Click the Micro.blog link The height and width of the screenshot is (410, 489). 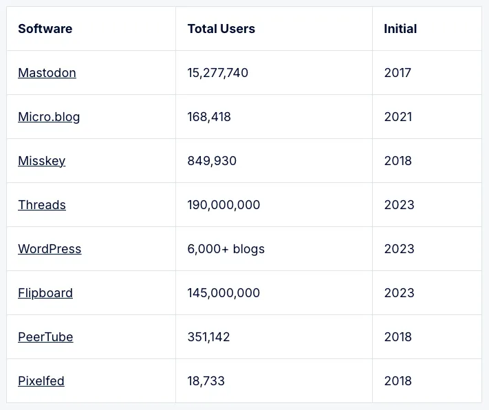[x=49, y=117]
